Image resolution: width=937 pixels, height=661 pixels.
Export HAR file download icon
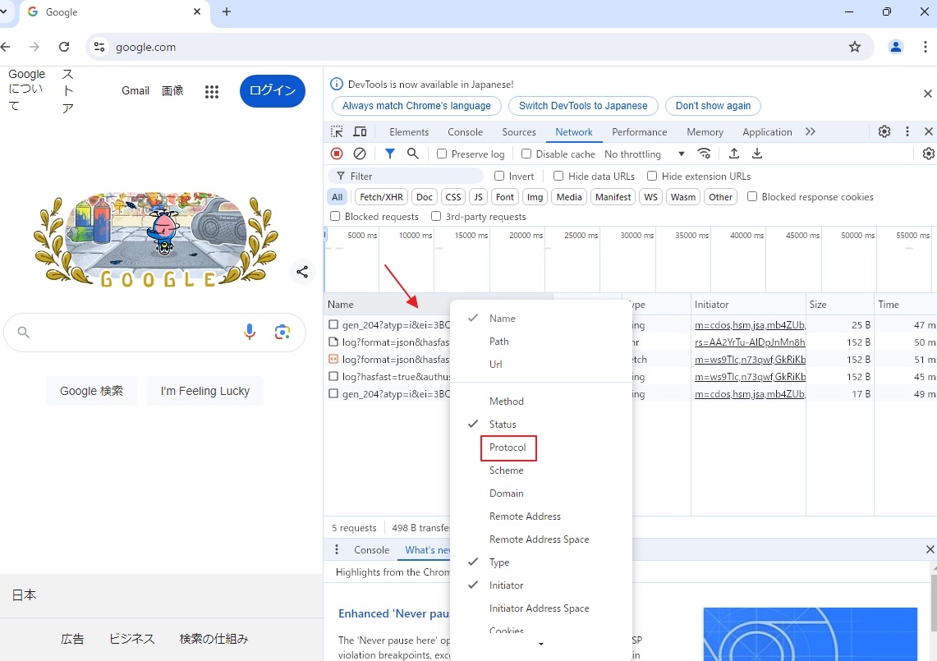point(756,154)
